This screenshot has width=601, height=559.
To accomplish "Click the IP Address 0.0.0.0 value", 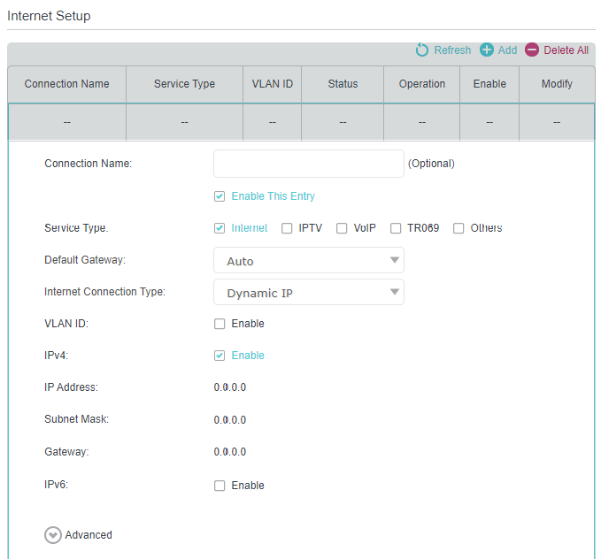I will click(230, 387).
